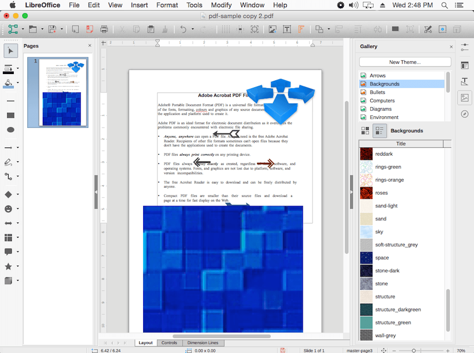Expand the Stars and Banners dropdown
The image size is (474, 353).
coord(18,266)
